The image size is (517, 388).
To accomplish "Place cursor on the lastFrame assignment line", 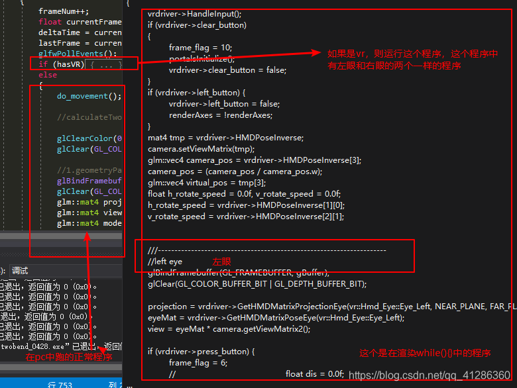I will 80,43.
